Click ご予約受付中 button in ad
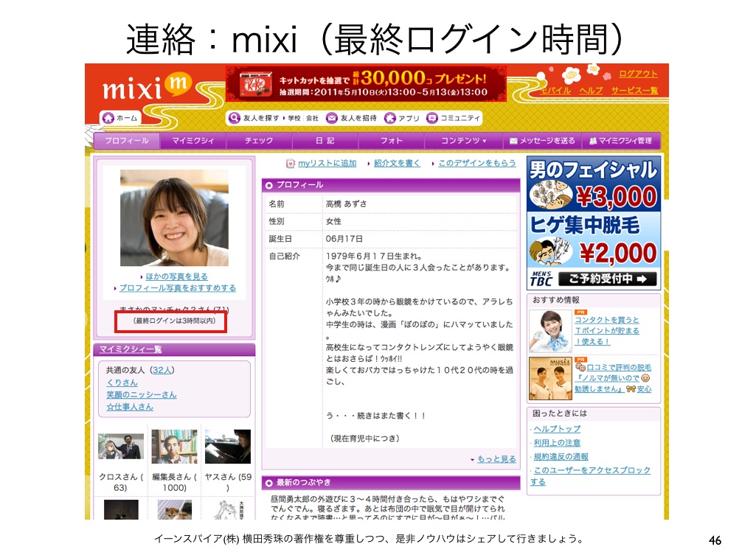Screen dimensions: 742x555 pos(608,279)
